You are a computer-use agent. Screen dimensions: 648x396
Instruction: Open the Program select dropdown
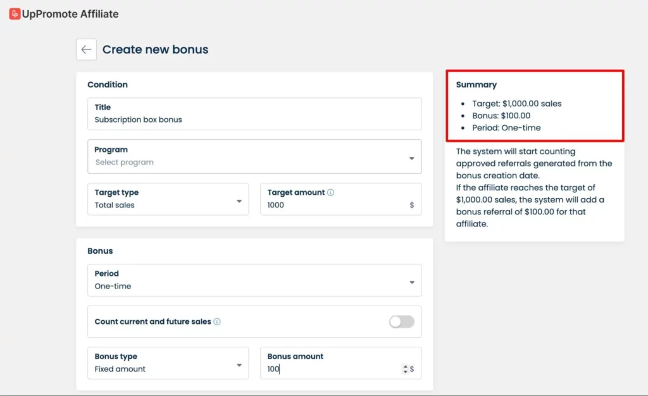254,156
